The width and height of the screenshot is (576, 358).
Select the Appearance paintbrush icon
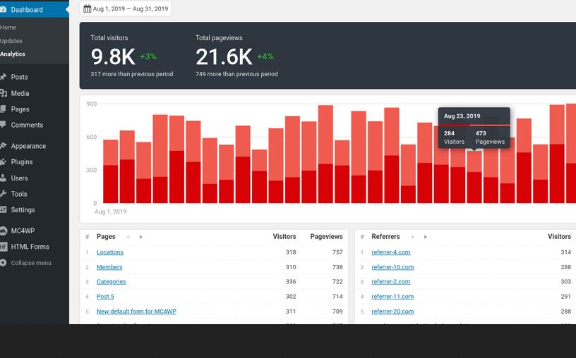[3, 146]
